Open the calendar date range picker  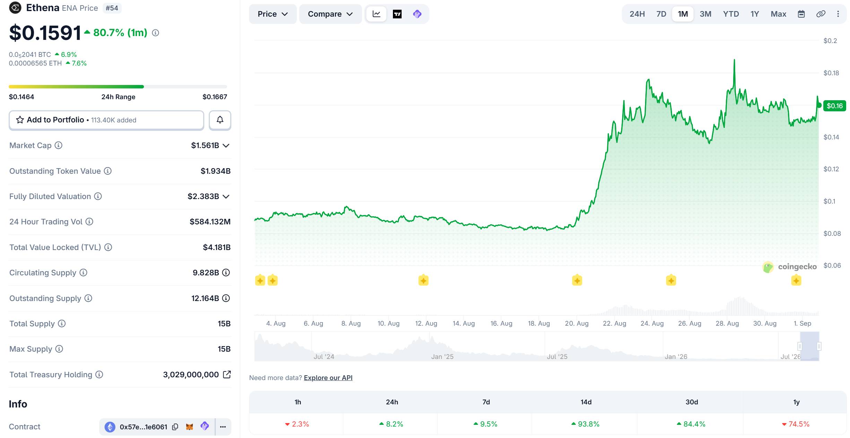pos(801,14)
